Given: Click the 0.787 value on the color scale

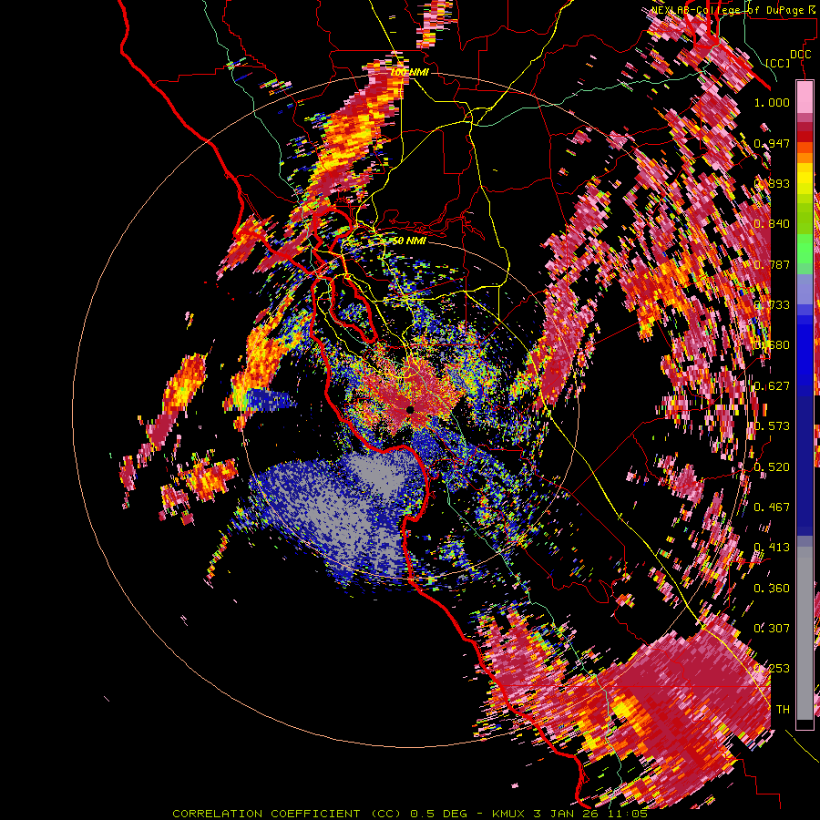Looking at the screenshot, I should 772,264.
